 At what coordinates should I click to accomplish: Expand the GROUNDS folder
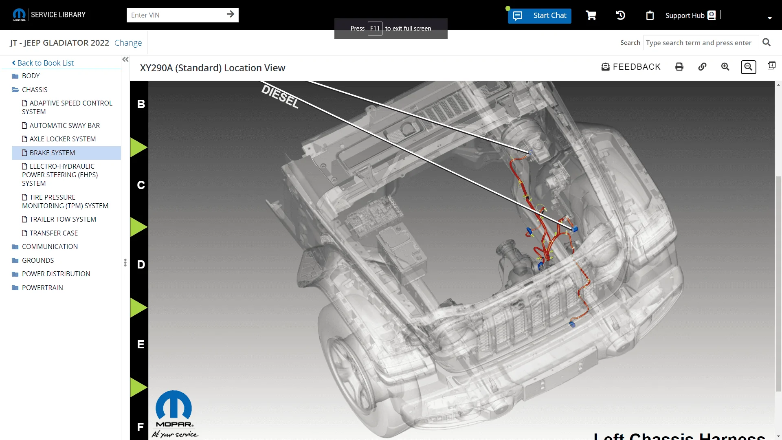pyautogui.click(x=33, y=260)
